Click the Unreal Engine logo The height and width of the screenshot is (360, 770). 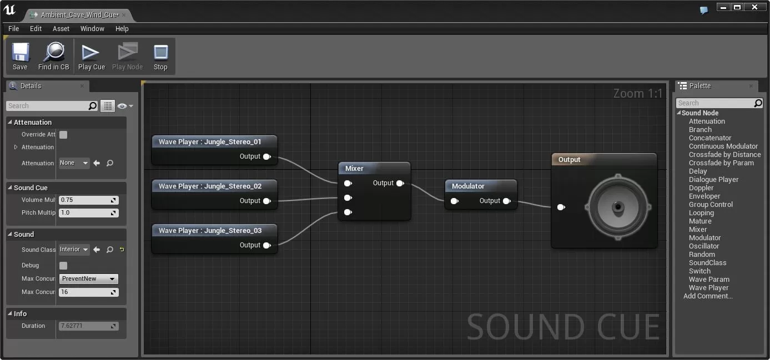[x=9, y=8]
